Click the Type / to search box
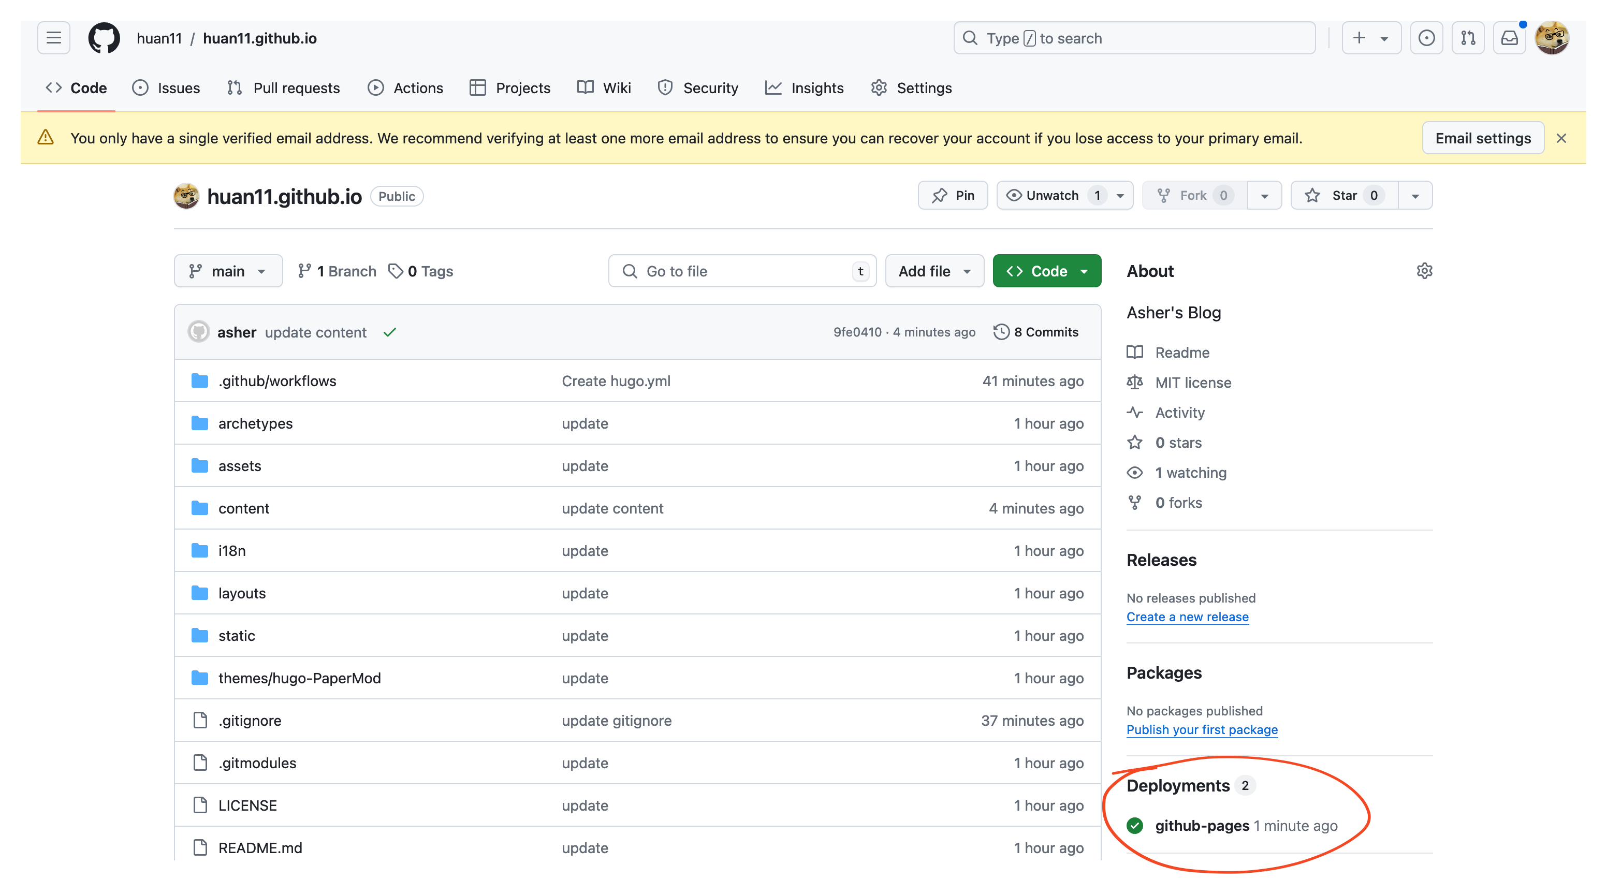This screenshot has height=894, width=1607. point(1134,38)
